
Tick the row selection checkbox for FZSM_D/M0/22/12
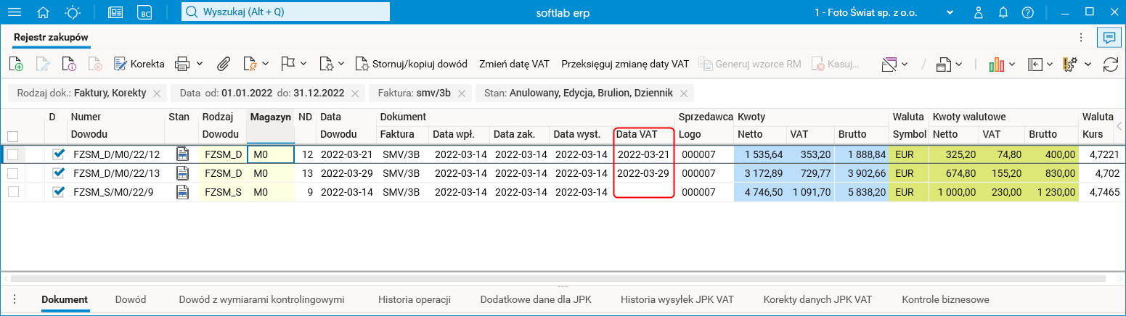(x=12, y=154)
